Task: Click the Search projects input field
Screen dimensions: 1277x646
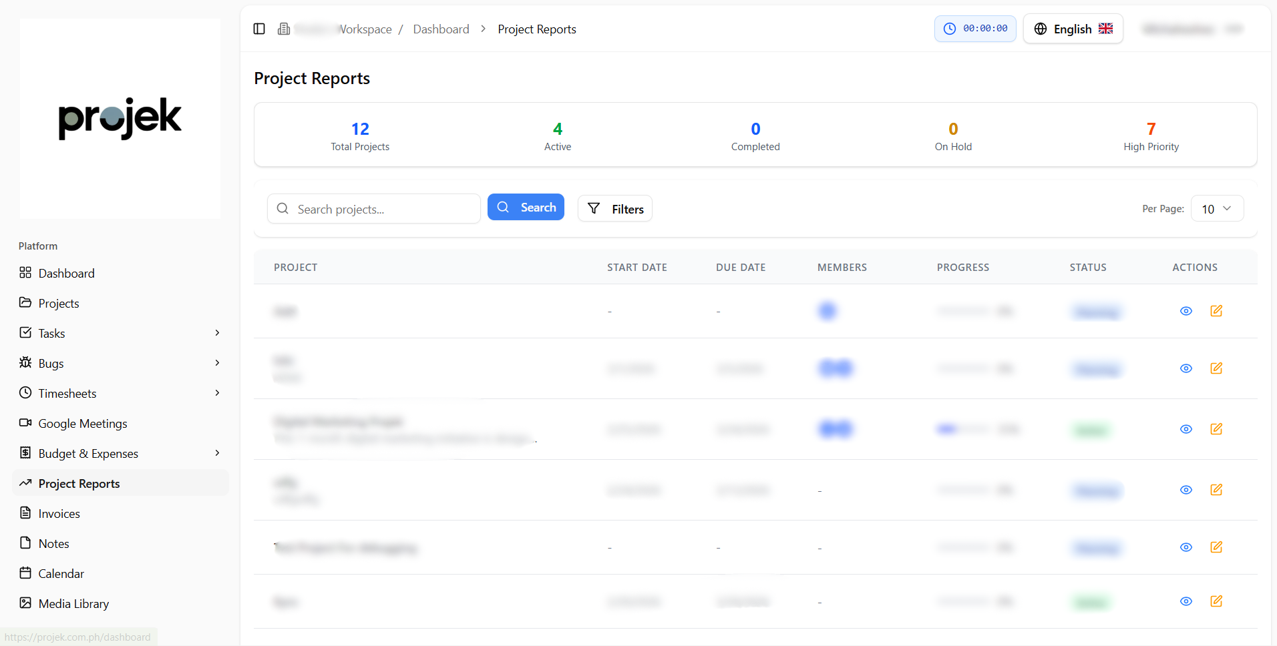Action: 381,209
